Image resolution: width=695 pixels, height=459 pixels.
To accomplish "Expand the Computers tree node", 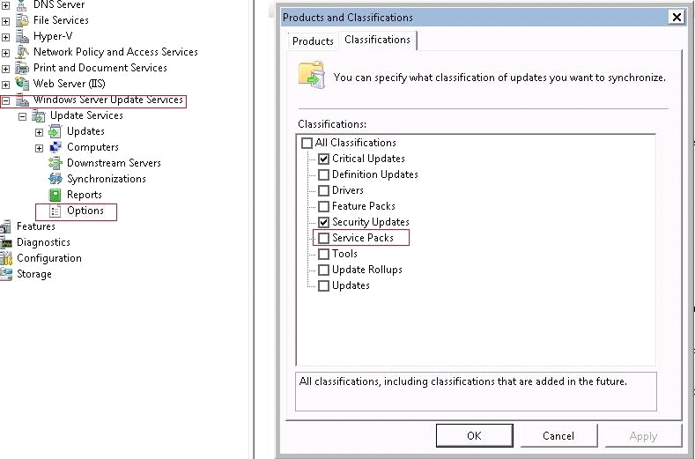I will coord(39,149).
